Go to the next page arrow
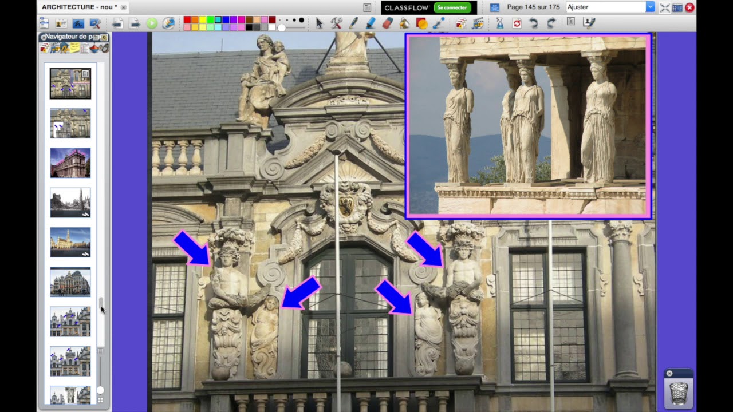 tap(135, 23)
